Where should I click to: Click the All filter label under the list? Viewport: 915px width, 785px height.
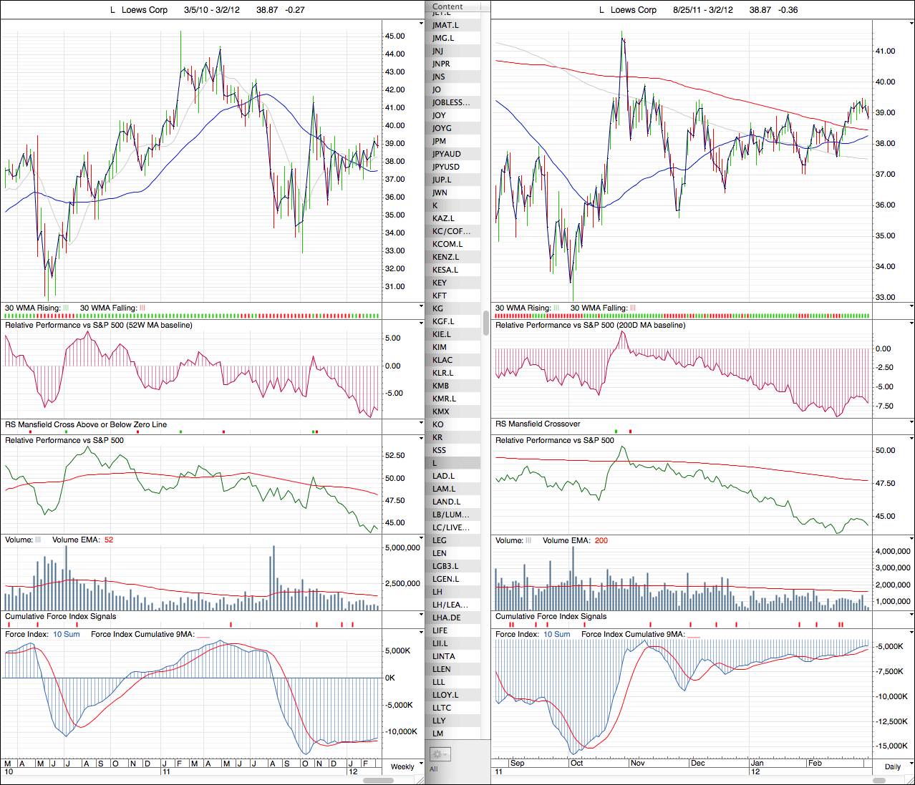pos(433,769)
